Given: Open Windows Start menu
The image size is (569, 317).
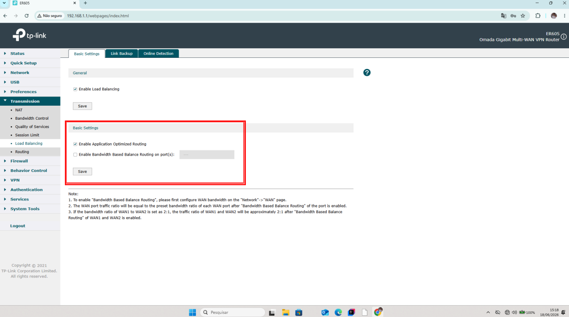Looking at the screenshot, I should coord(192,312).
